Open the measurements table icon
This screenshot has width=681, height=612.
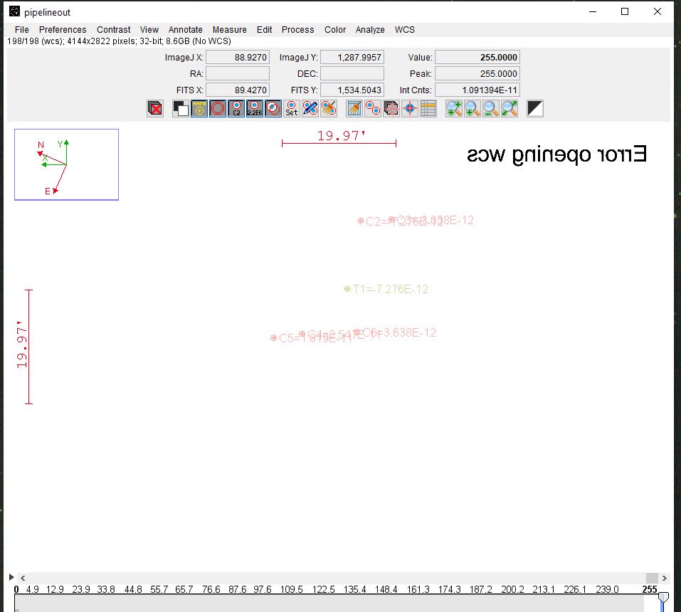pyautogui.click(x=428, y=109)
